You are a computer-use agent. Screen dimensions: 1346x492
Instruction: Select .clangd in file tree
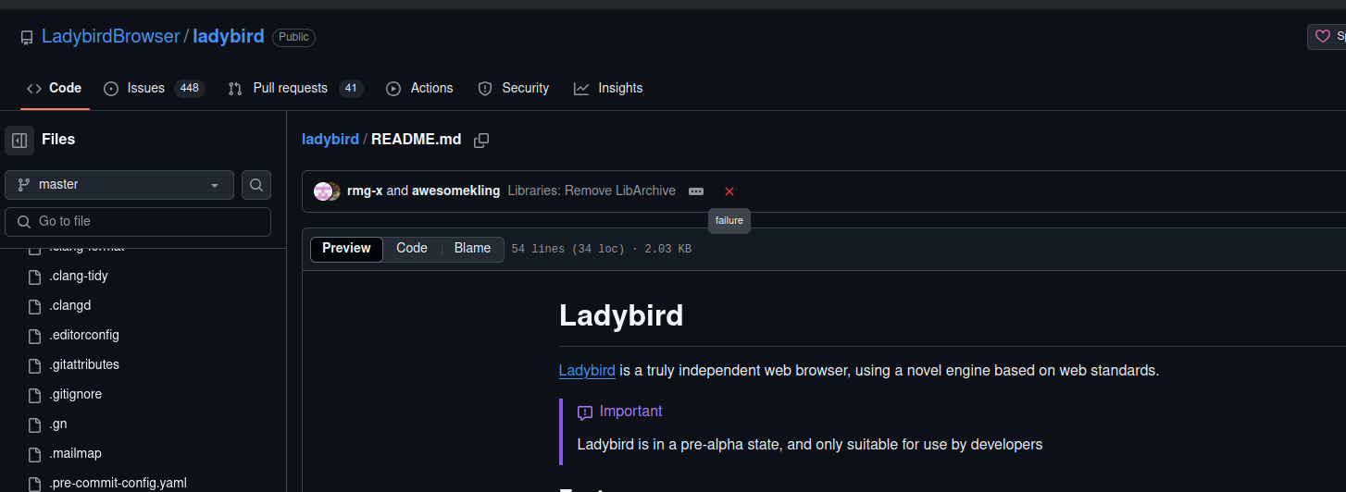(x=69, y=306)
